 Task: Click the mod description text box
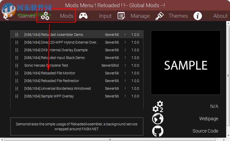coord(77,126)
